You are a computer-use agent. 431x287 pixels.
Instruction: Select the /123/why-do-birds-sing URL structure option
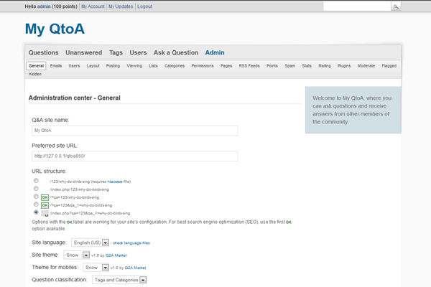pos(36,181)
